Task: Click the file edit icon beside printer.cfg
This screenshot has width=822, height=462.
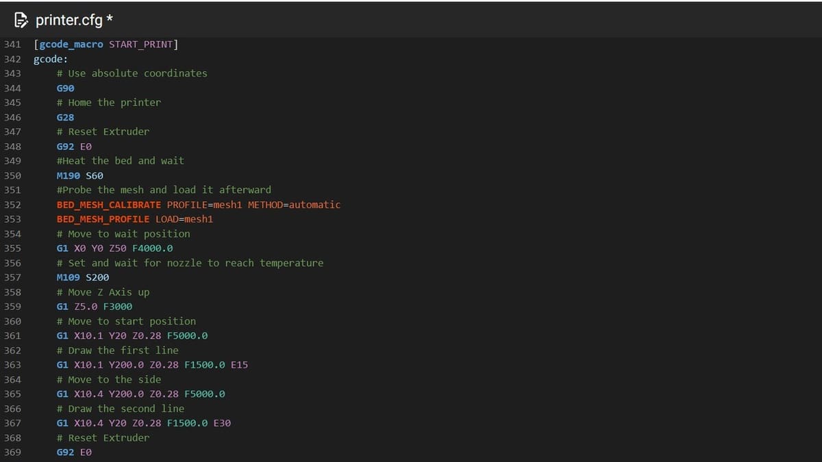Action: [x=22, y=20]
